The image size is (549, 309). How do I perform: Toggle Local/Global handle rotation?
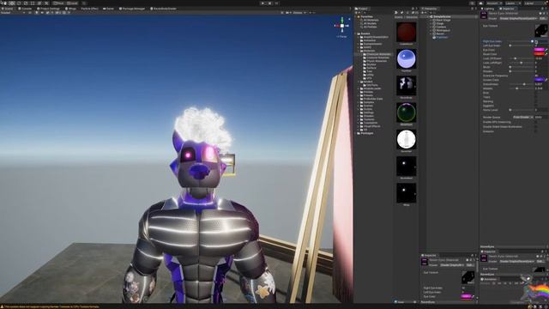point(72,3)
